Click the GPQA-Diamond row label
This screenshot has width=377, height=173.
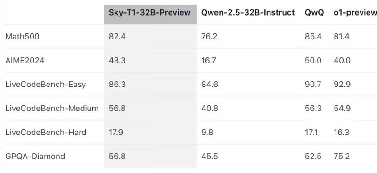point(35,157)
